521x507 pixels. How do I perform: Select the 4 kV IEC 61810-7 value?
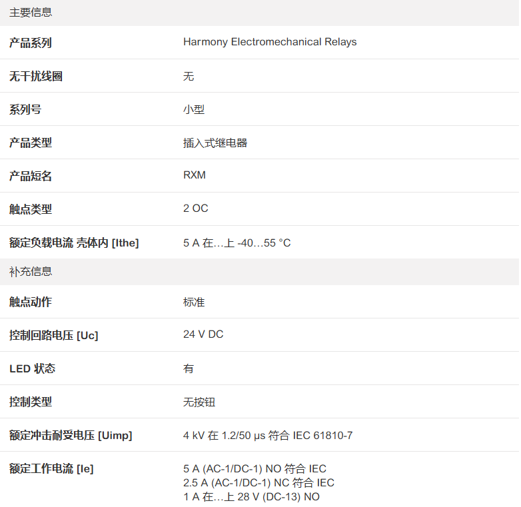click(x=268, y=436)
